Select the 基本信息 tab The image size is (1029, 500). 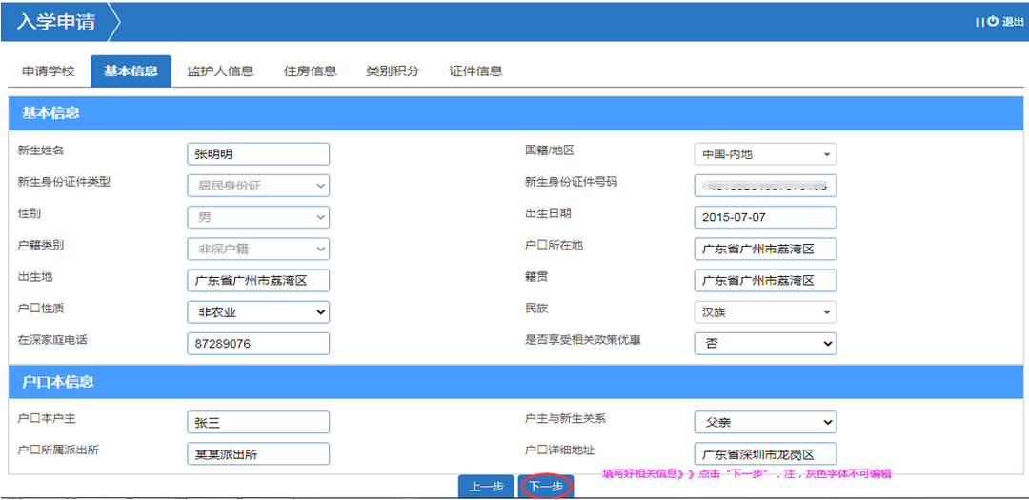pyautogui.click(x=131, y=71)
